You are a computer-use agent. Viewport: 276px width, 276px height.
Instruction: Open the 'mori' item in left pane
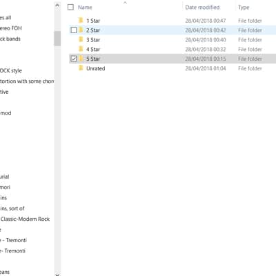[x=5, y=187]
